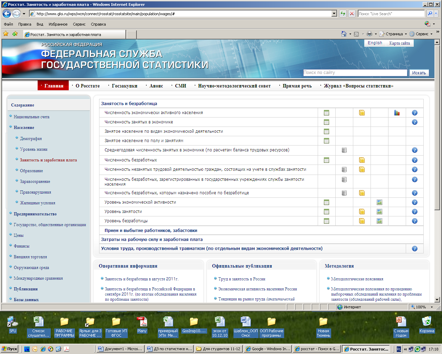Open map image icon for Уровень экономической активности
Screen dimensions: 442x354
coord(379,202)
